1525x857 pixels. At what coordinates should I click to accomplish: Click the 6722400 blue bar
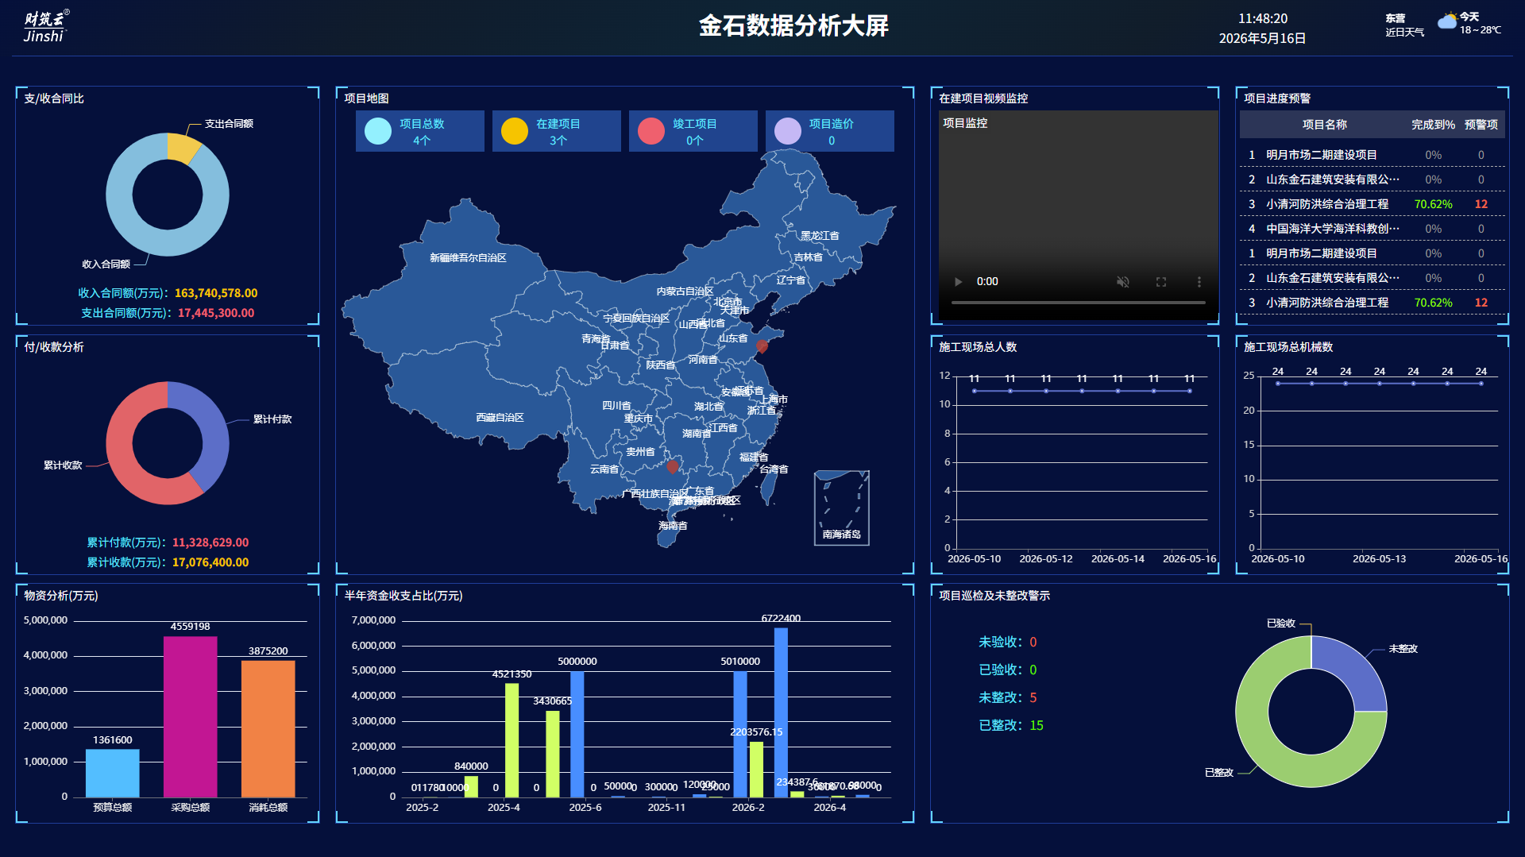pyautogui.click(x=781, y=712)
